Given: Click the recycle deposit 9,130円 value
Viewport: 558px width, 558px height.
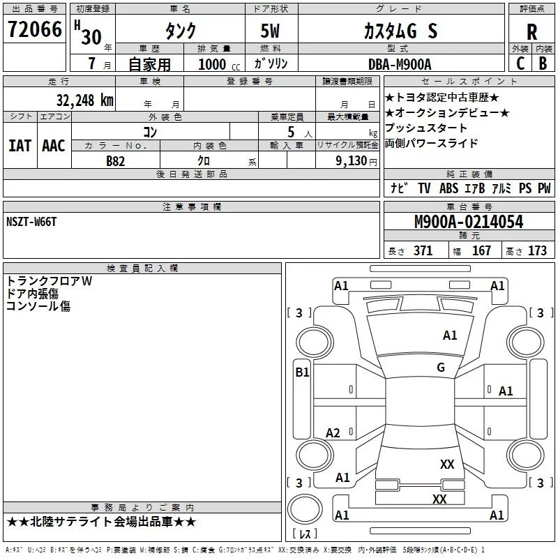Looking at the screenshot, I should click(354, 160).
